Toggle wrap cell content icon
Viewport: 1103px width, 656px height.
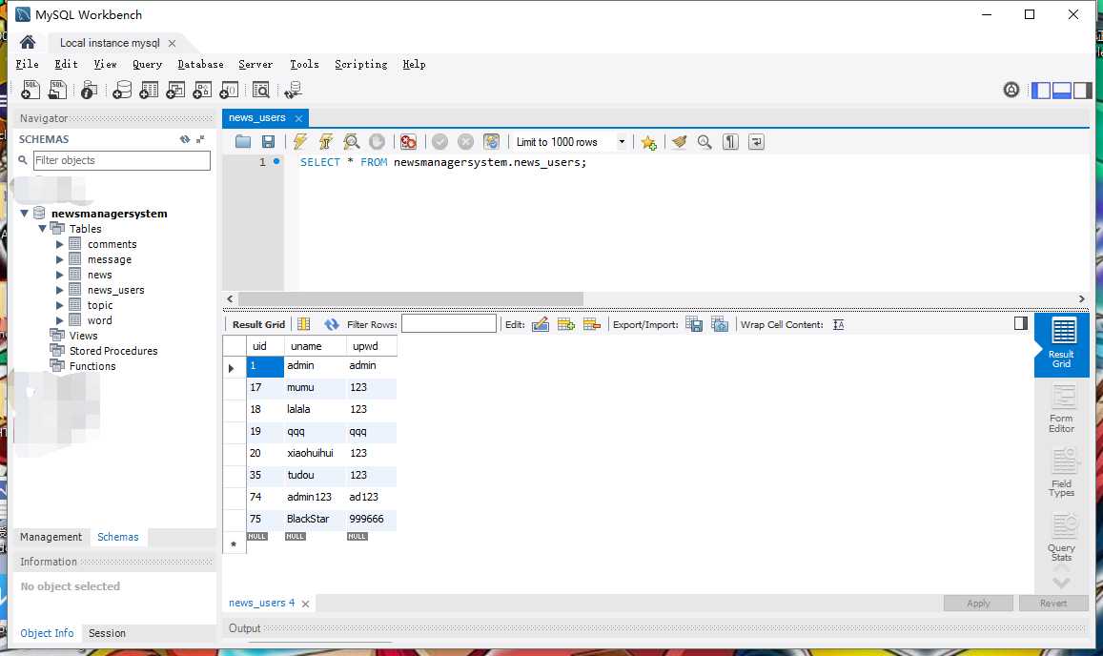point(839,324)
